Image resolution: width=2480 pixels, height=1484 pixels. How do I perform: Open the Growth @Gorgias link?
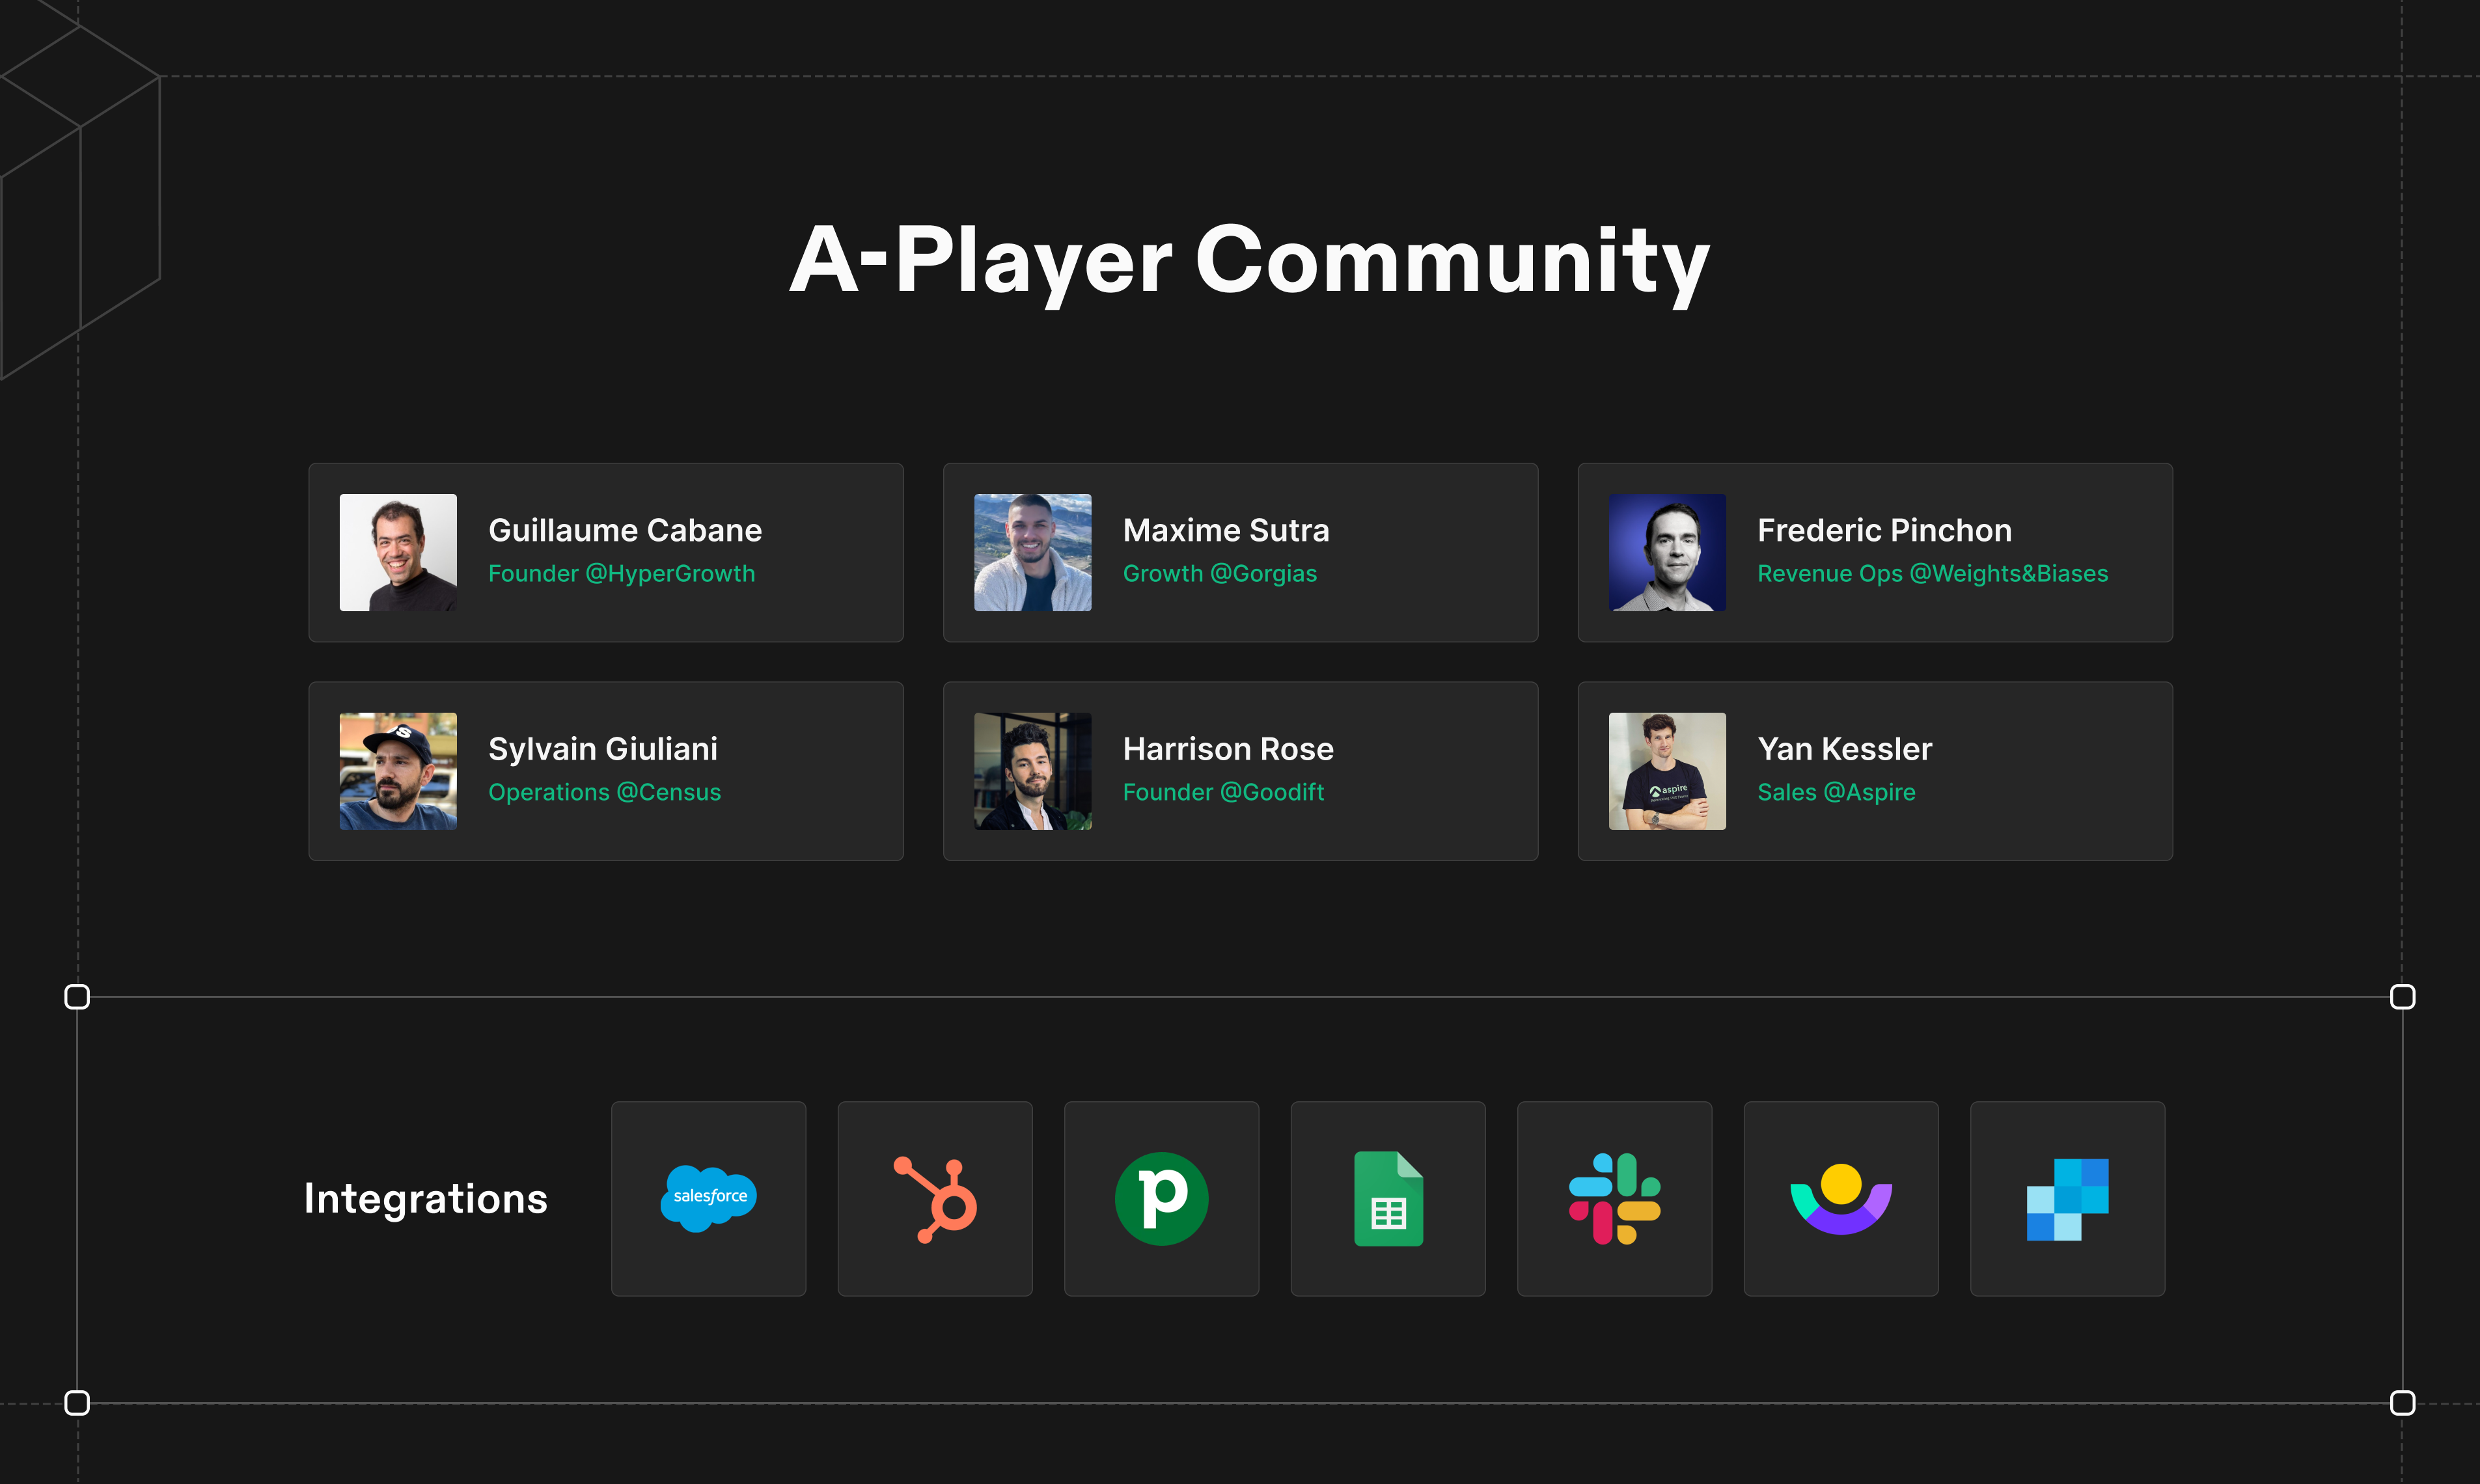point(1219,574)
